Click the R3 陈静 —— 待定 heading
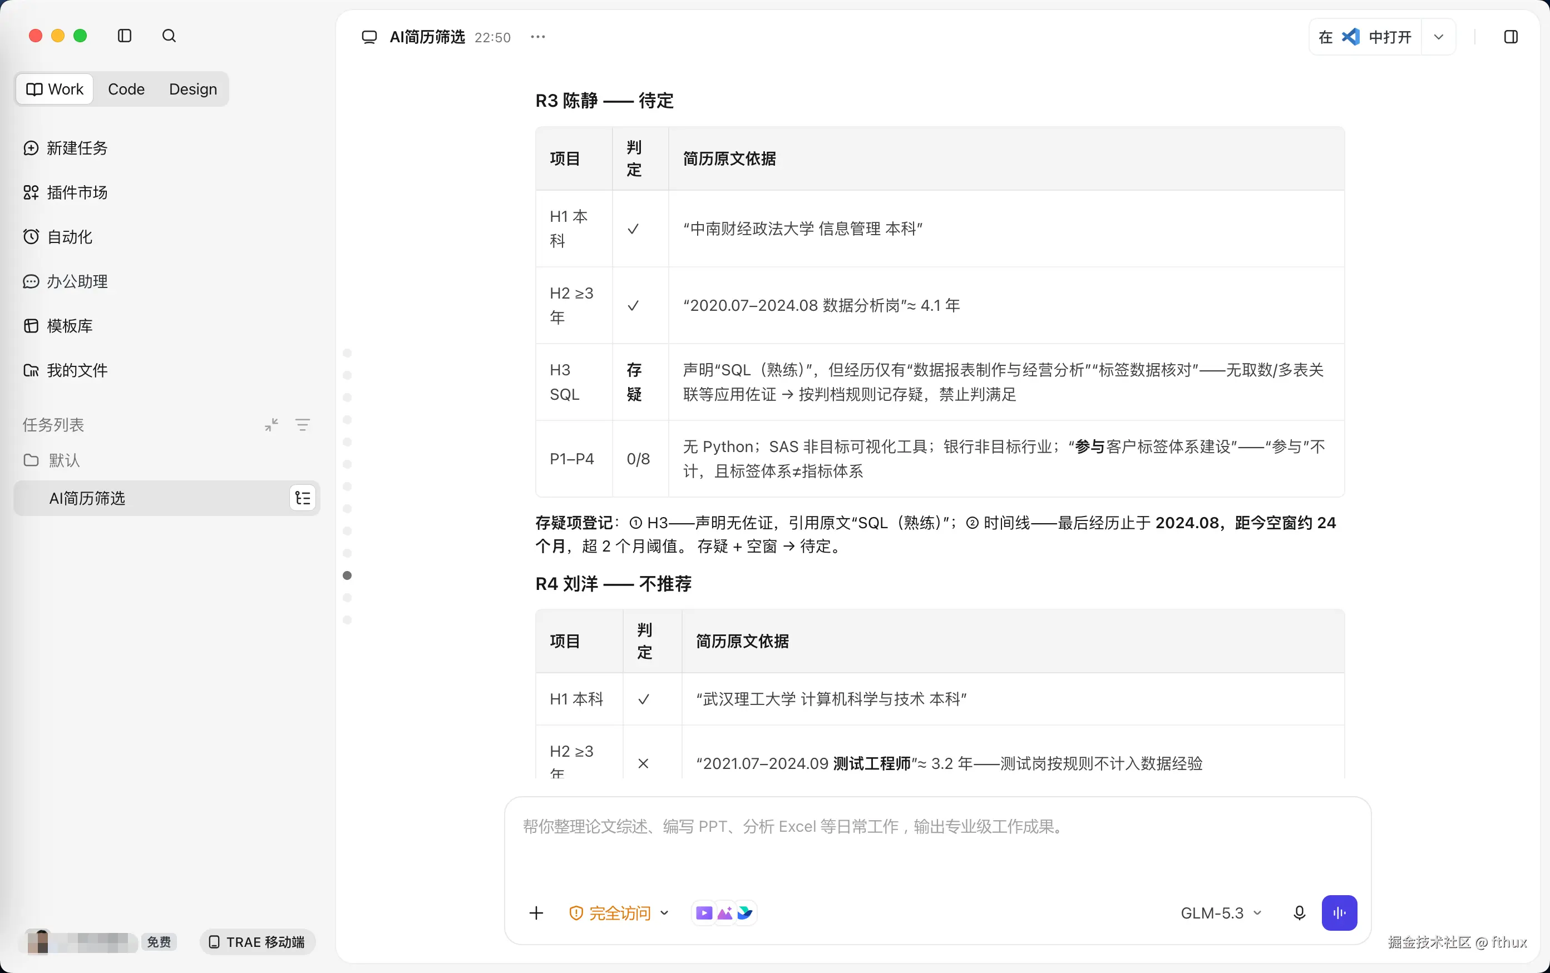1550x973 pixels. (604, 100)
